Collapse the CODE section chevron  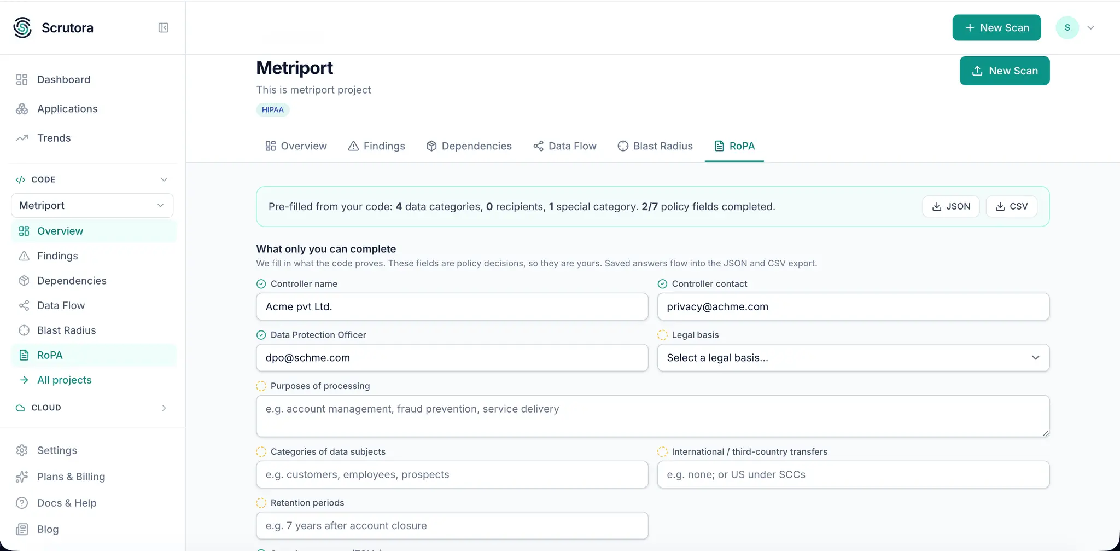[x=164, y=179]
